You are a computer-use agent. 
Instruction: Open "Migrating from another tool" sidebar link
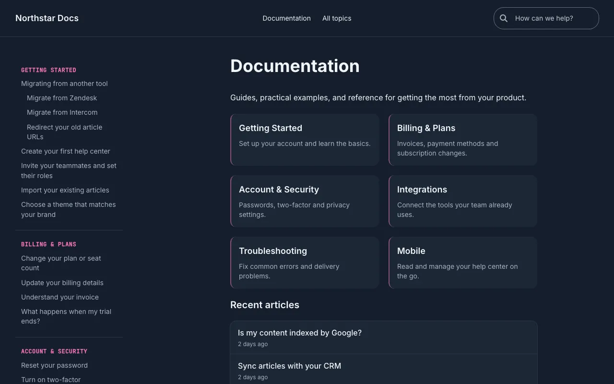tap(64, 84)
